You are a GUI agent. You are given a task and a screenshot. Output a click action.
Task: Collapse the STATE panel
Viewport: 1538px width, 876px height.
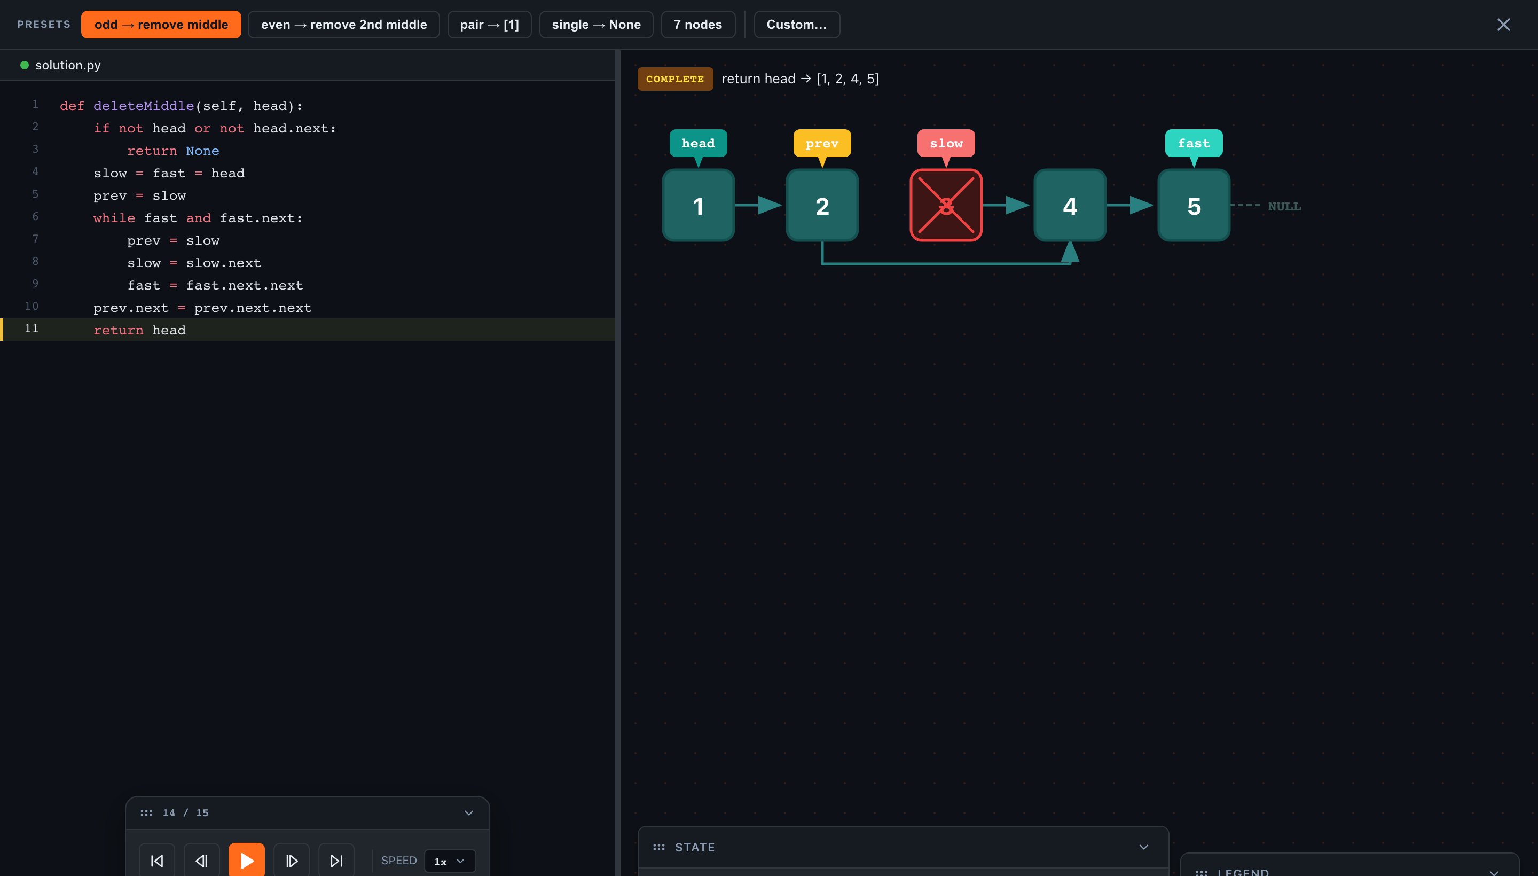click(x=1143, y=847)
